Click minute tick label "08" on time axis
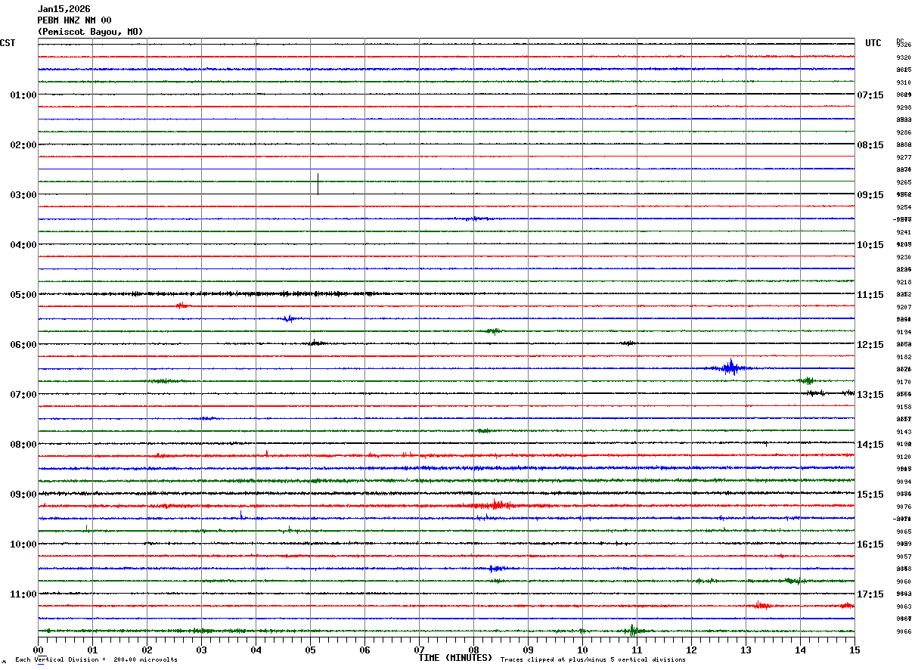Image resolution: width=915 pixels, height=670 pixels. pyautogui.click(x=473, y=650)
